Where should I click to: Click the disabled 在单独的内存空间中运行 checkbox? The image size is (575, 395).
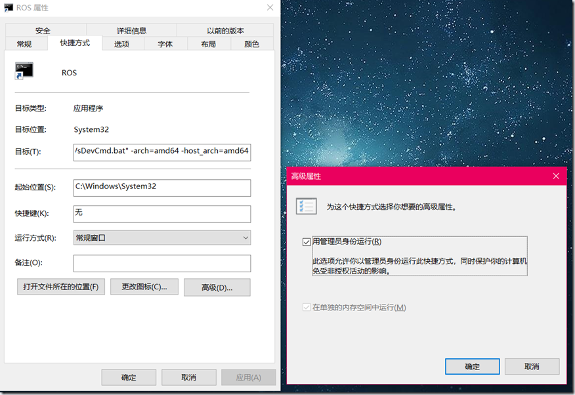[x=307, y=307]
